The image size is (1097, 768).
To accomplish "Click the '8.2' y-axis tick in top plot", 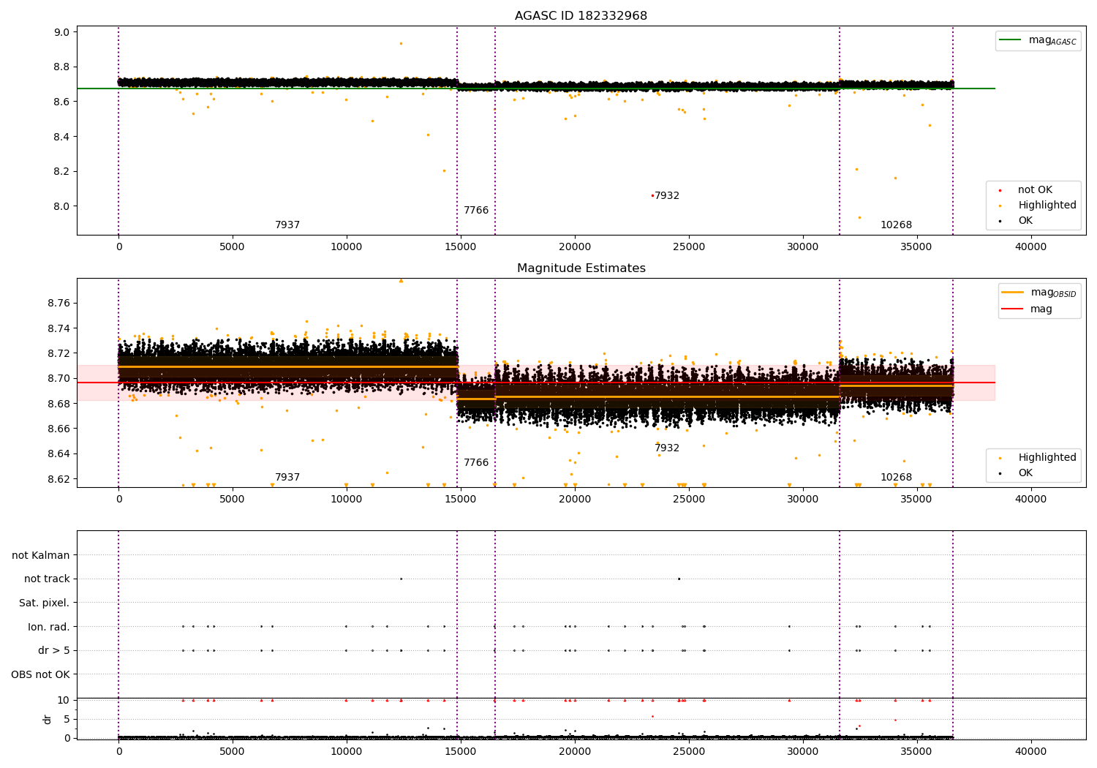I will point(62,171).
